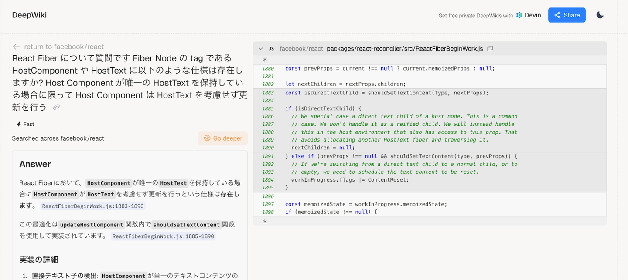Click the Go deeper button
Screen dimensions: 628x280
pyautogui.click(x=223, y=138)
